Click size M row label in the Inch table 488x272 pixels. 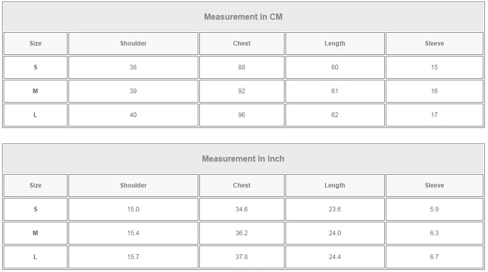(x=35, y=233)
